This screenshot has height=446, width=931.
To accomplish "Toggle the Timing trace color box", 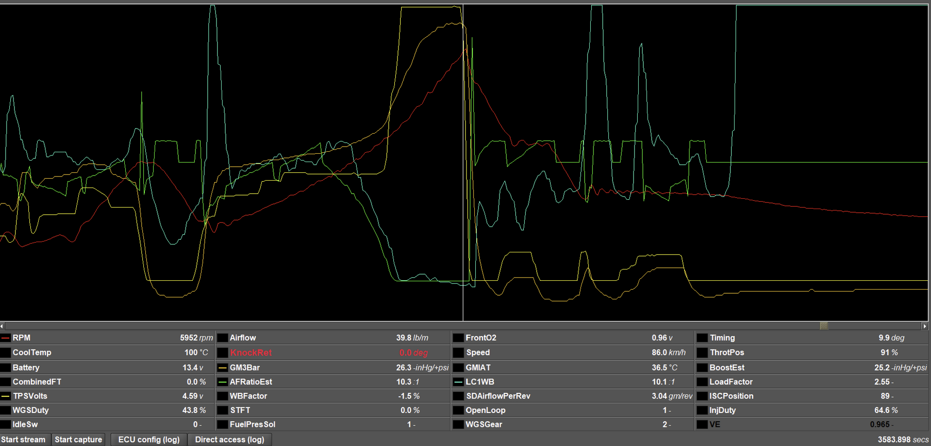I will click(x=702, y=338).
